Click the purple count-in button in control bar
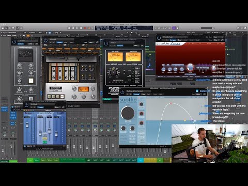Screen dimensions: 248x186 click(174, 28)
